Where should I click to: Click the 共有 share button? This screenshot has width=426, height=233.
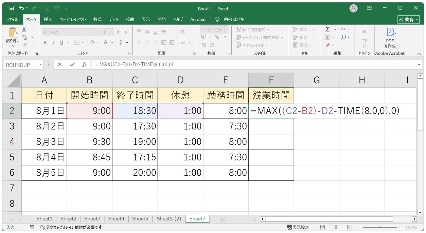click(x=408, y=19)
